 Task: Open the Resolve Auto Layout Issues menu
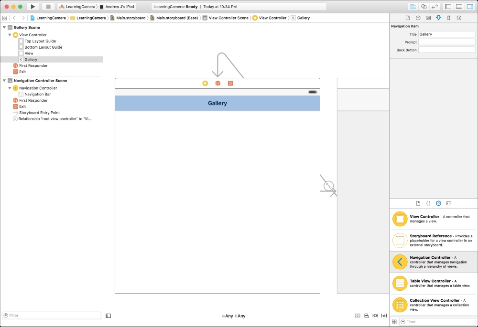(x=383, y=316)
